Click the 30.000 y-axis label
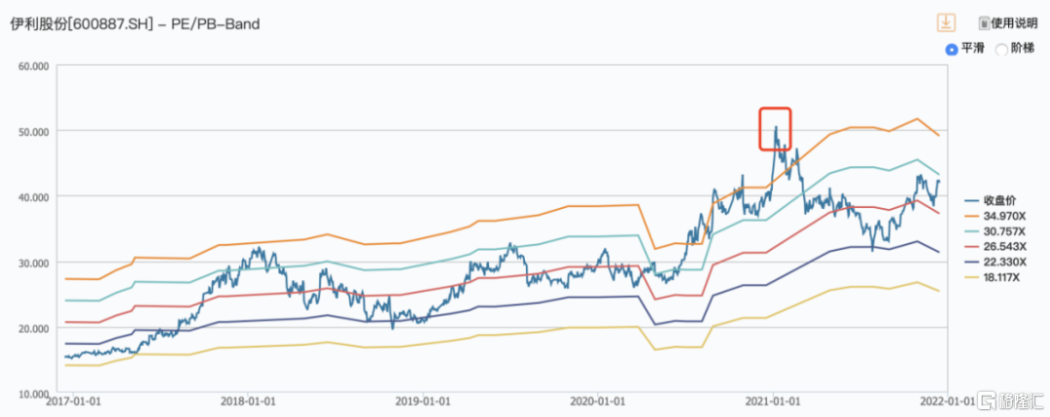Screen dimensions: 1050x417 (33, 262)
